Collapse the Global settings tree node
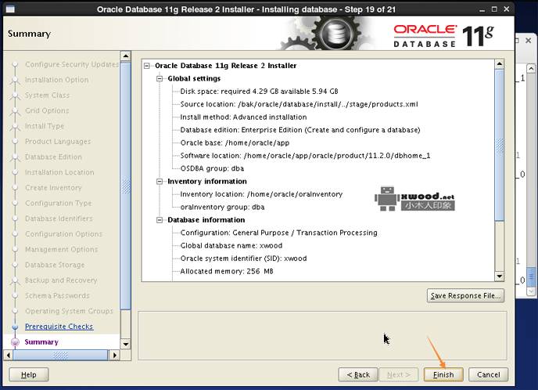 tap(160, 79)
